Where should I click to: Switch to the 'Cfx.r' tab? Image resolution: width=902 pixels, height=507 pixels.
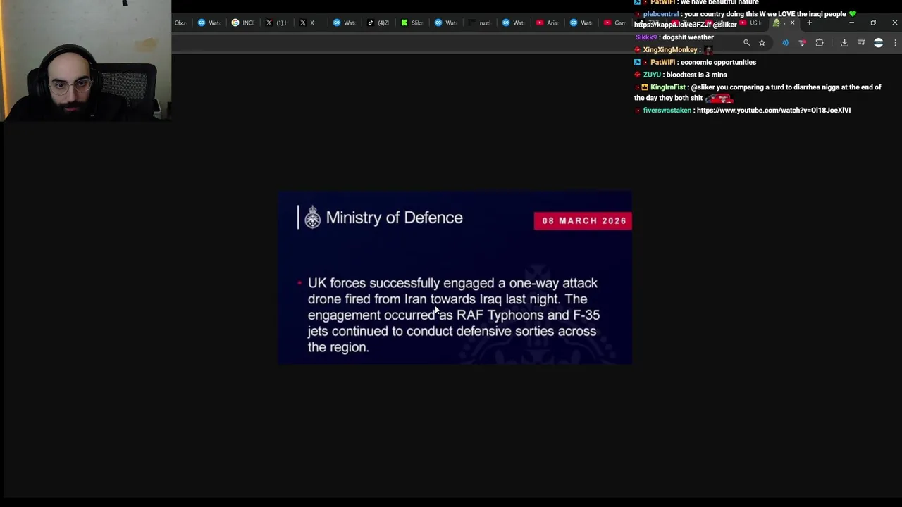coord(180,23)
